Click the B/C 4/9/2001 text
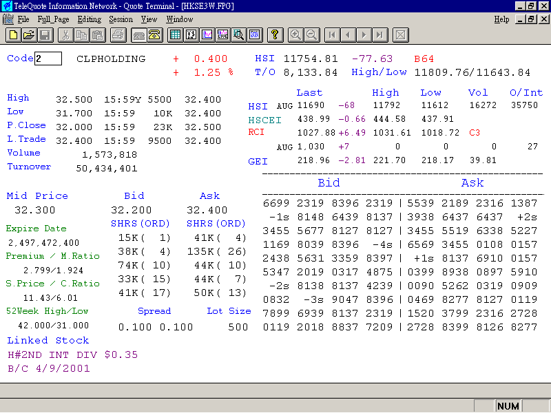This screenshot has height=413, width=551. pos(49,368)
